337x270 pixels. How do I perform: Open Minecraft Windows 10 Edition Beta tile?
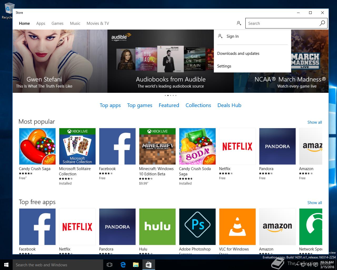click(157, 146)
